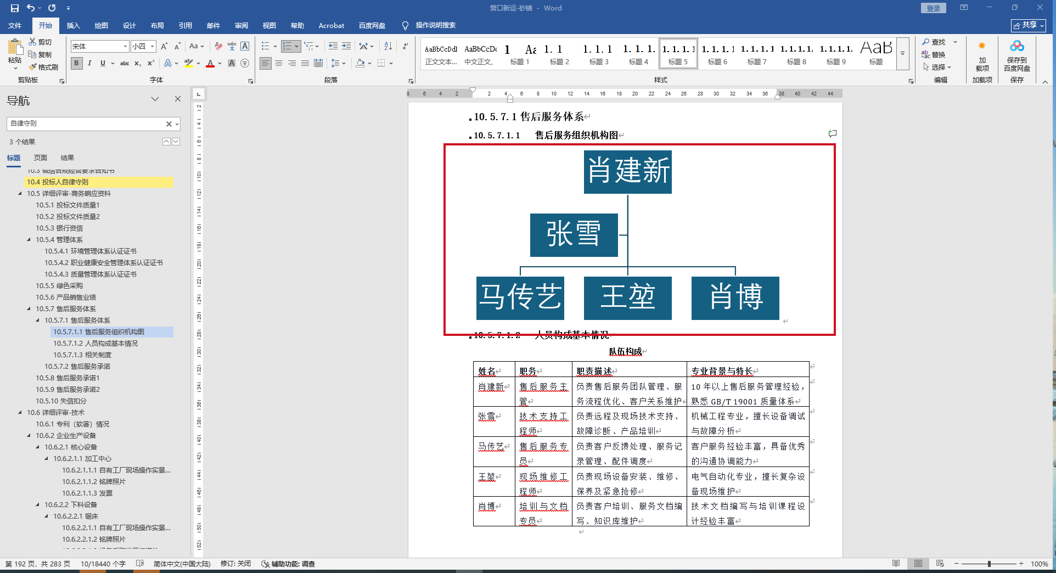Click the Cut (剪切) scissors icon

click(33, 42)
